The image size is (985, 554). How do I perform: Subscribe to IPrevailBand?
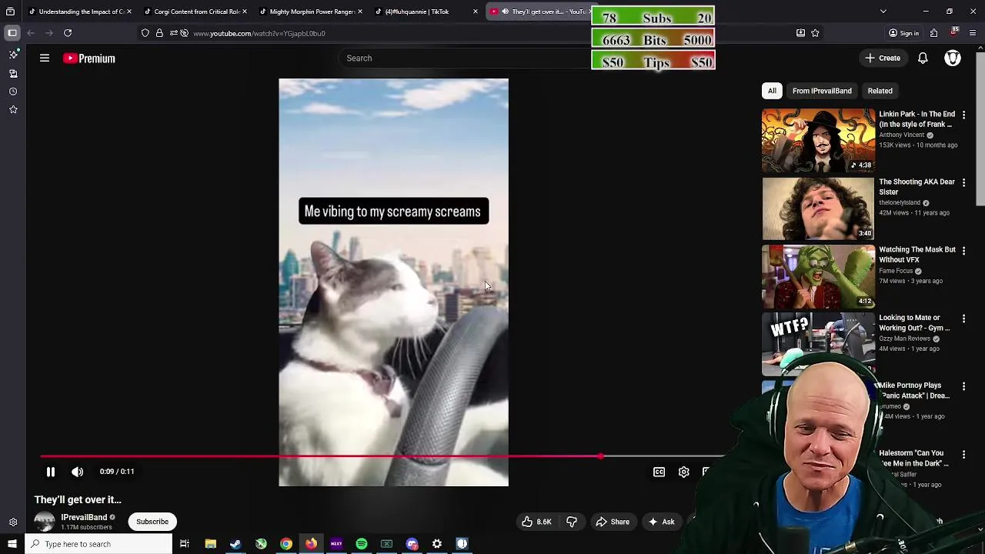[152, 522]
